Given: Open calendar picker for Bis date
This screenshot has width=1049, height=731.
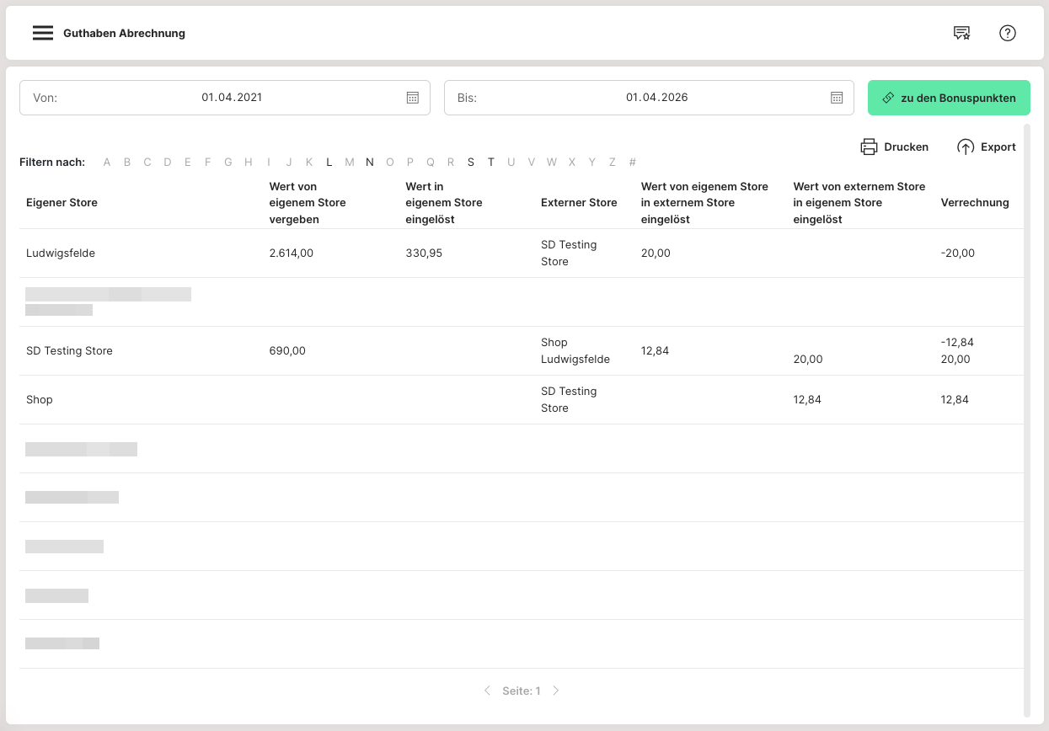Looking at the screenshot, I should coord(837,98).
